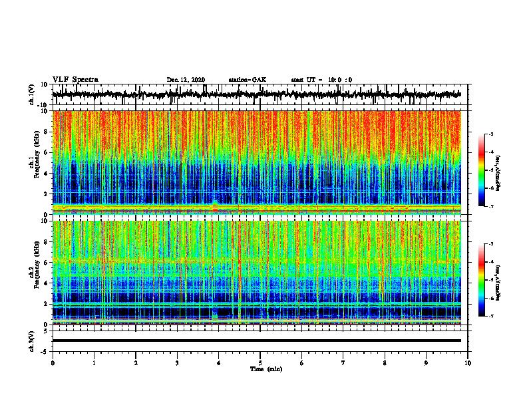527x407 pixels.
Task: Click the "-7" label on ch.1 colorbar
Action: (490, 206)
